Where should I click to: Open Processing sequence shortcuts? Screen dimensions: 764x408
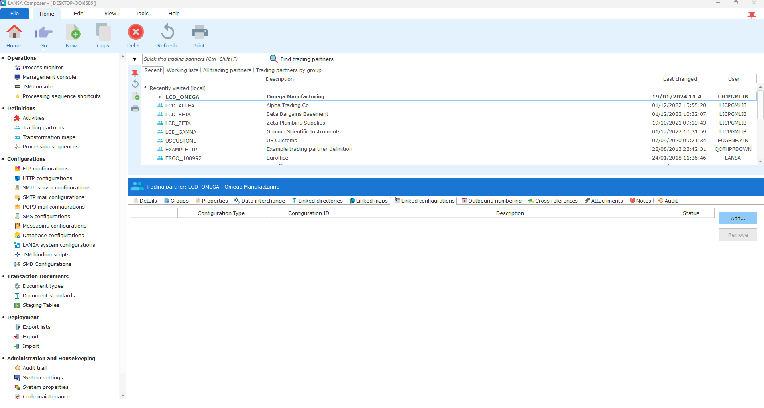pyautogui.click(x=61, y=96)
